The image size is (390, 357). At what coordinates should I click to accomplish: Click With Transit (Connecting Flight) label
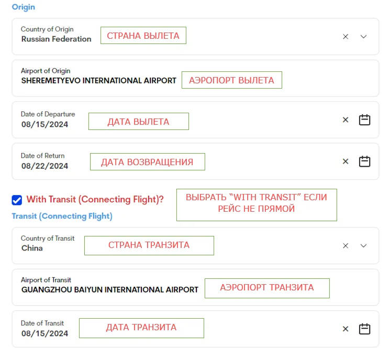95,199
